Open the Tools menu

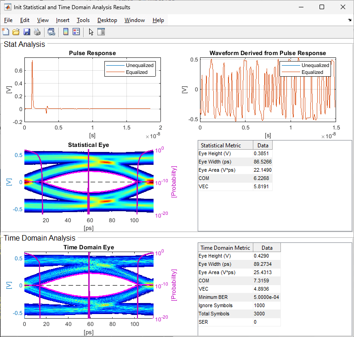point(83,20)
